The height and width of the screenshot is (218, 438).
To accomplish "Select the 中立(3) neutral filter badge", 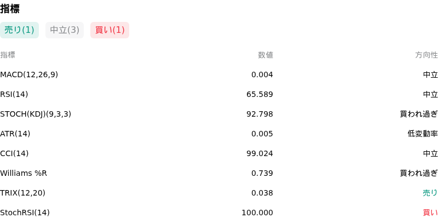I will 65,30.
